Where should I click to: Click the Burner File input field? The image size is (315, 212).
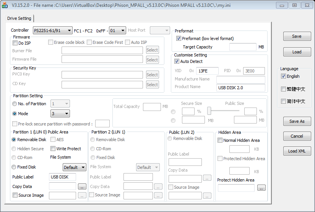click(x=102, y=50)
